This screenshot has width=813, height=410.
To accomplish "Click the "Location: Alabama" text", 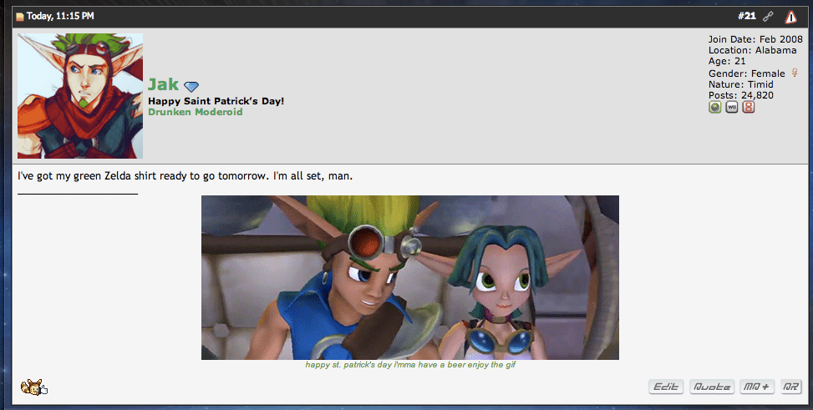I will (x=752, y=50).
